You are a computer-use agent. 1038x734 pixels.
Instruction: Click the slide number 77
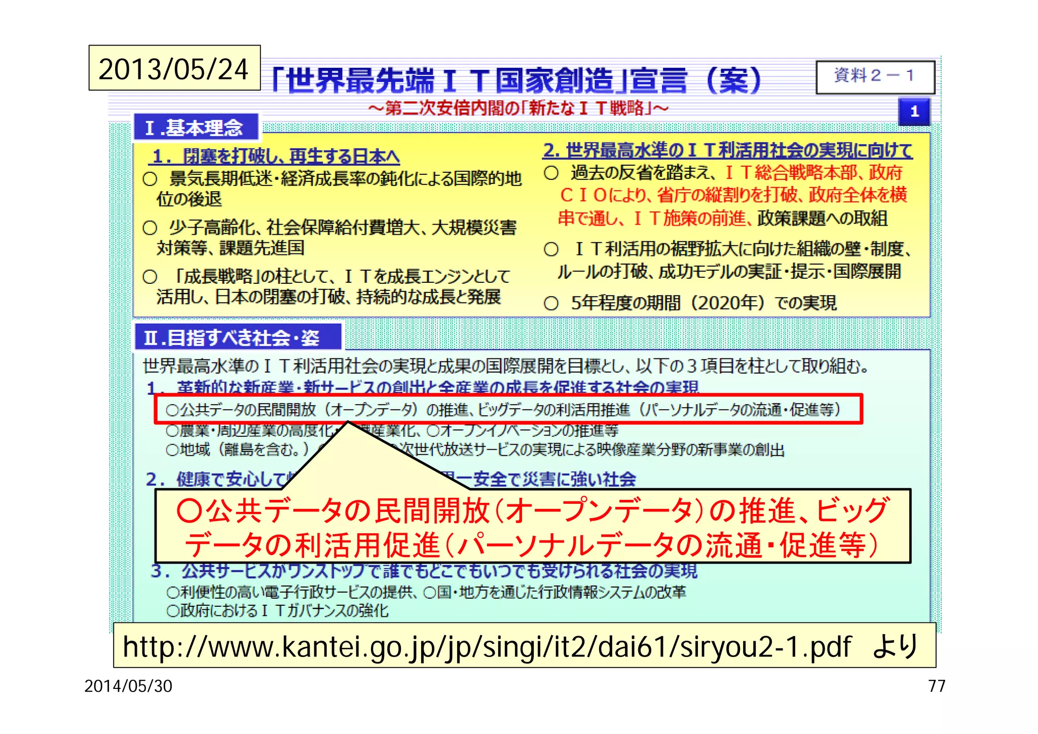tap(937, 686)
